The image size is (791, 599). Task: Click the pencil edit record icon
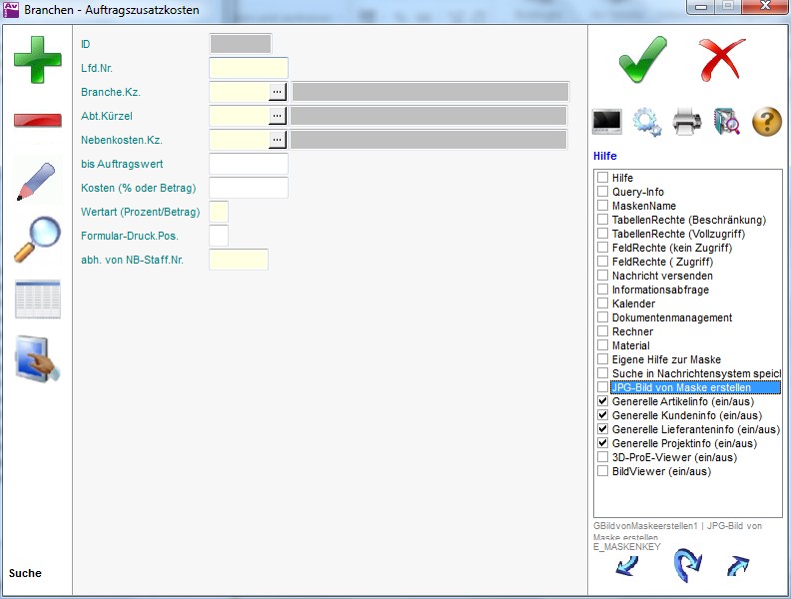click(37, 180)
